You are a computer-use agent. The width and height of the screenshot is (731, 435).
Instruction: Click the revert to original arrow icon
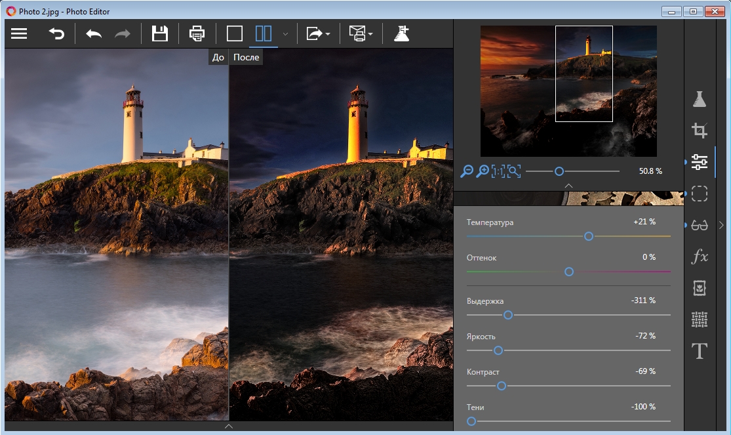click(56, 33)
